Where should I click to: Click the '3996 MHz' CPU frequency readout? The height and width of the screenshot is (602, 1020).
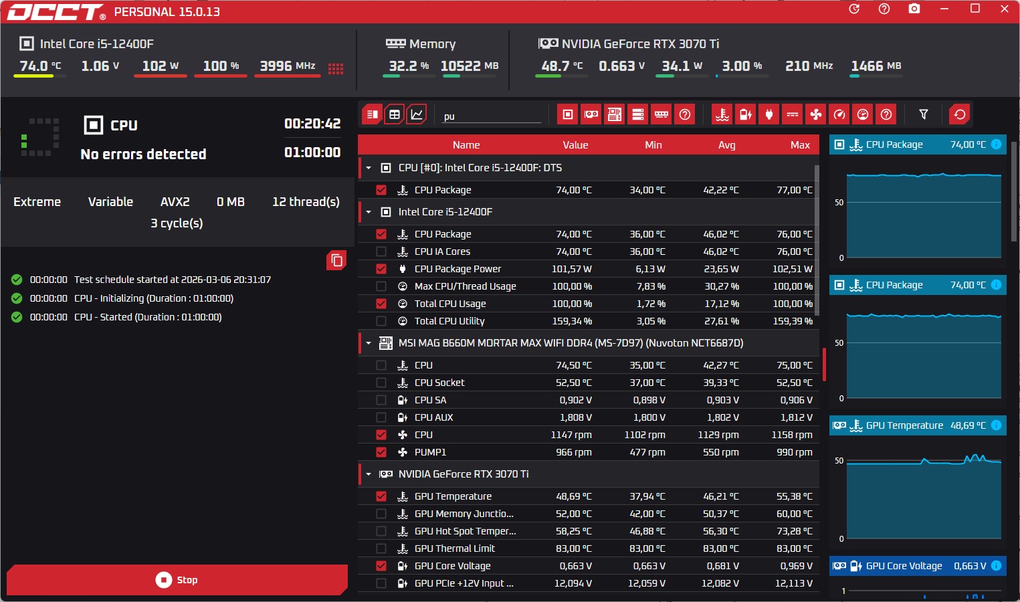coord(288,66)
